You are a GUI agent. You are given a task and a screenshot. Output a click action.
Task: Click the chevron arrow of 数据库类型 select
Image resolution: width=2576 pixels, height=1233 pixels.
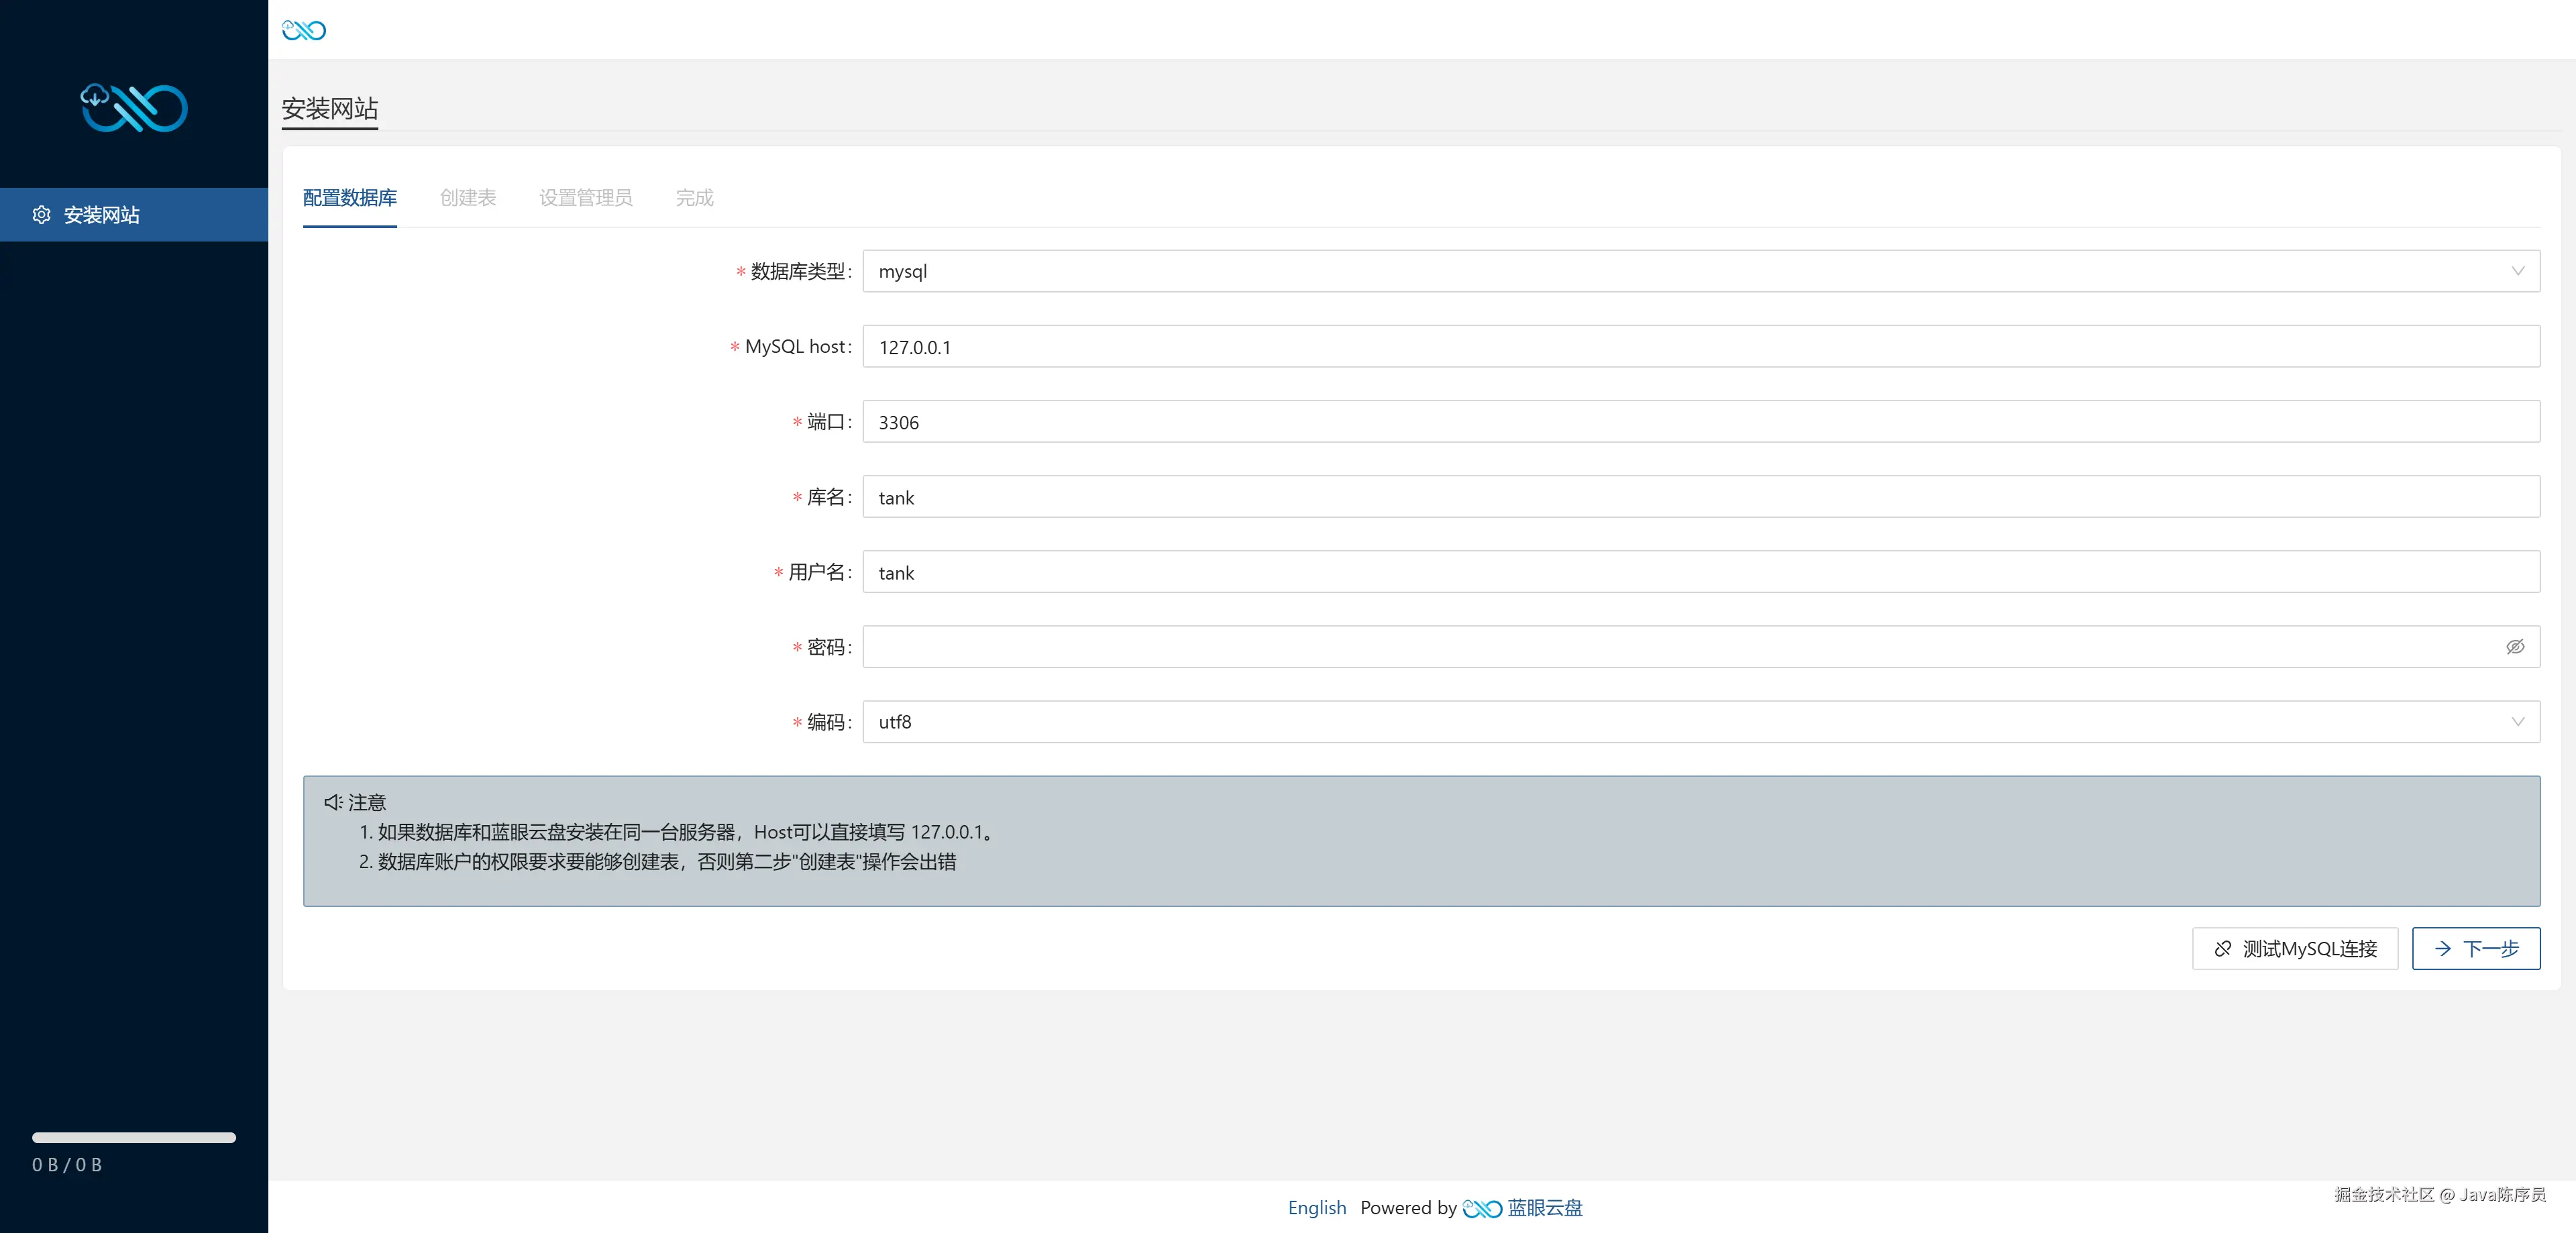(x=2517, y=271)
